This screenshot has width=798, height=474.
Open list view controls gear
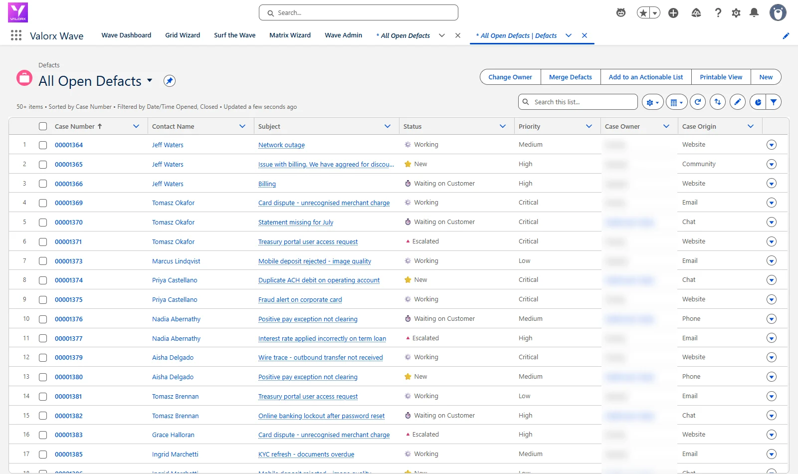click(x=652, y=102)
